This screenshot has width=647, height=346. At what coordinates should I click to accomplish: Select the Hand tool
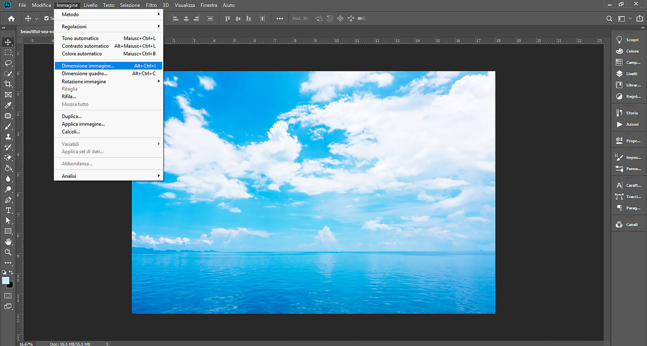[x=8, y=242]
